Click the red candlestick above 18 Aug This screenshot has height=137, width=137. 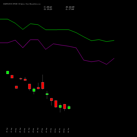pyautogui.click(x=12, y=77)
